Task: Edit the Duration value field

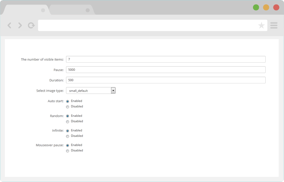Action: point(166,80)
